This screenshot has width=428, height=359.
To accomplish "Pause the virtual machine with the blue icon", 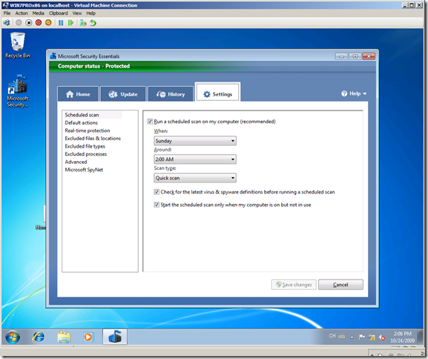I will [61, 23].
